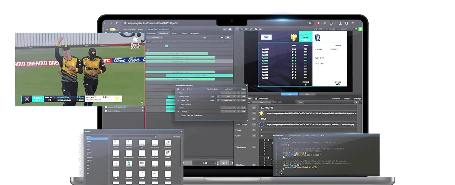Click the Field name input
The image size is (455, 185).
pyautogui.click(x=284, y=102)
